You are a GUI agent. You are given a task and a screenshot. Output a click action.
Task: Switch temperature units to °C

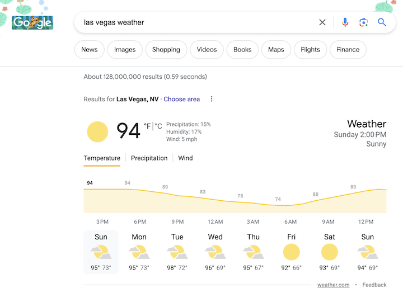158,126
